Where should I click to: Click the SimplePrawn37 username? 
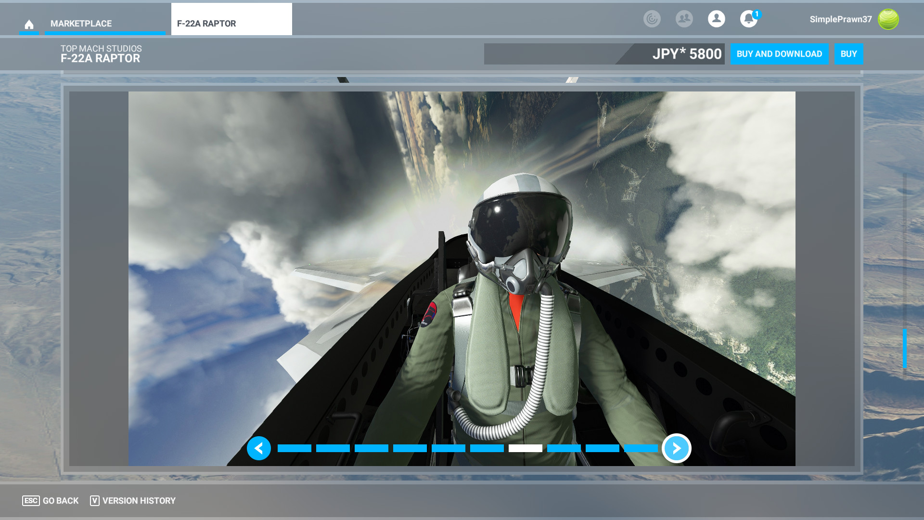click(x=840, y=19)
